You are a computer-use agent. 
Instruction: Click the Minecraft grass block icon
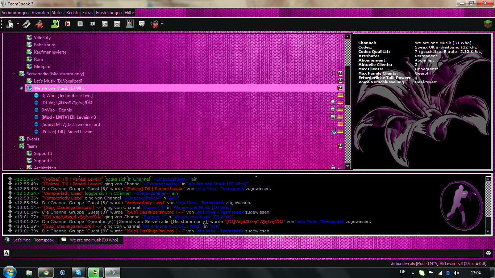pos(488,24)
